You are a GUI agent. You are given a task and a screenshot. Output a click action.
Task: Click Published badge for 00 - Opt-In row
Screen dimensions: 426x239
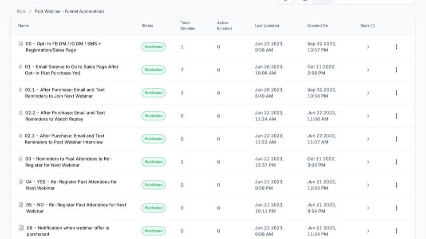pos(154,47)
